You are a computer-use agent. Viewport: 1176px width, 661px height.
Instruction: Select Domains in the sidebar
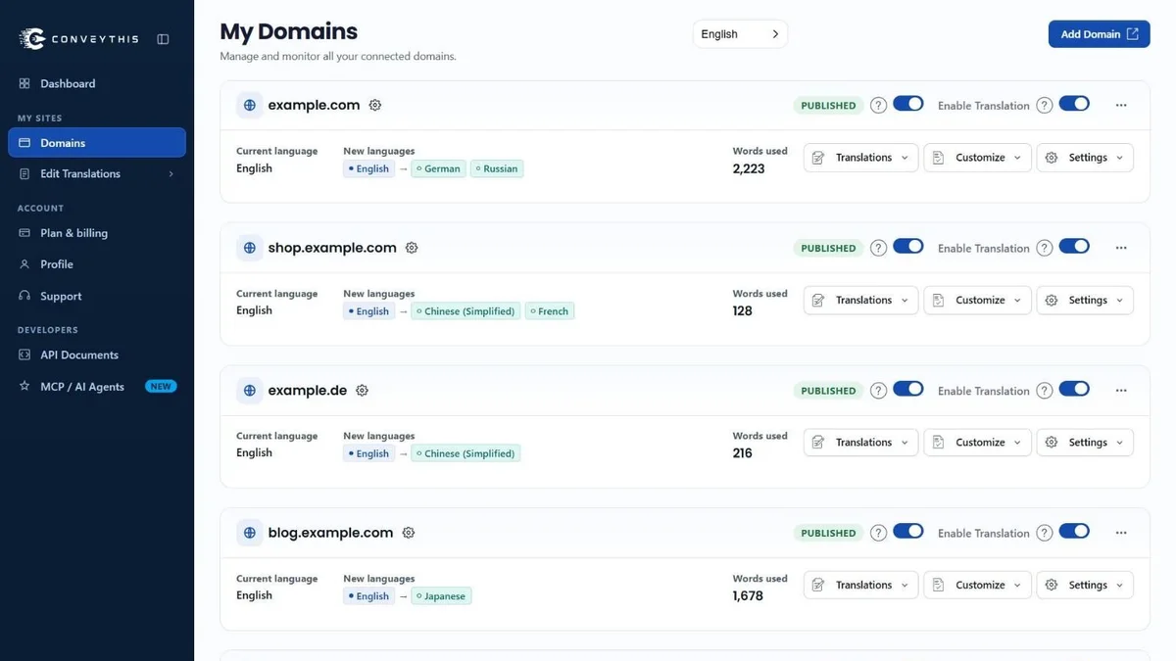[96, 143]
